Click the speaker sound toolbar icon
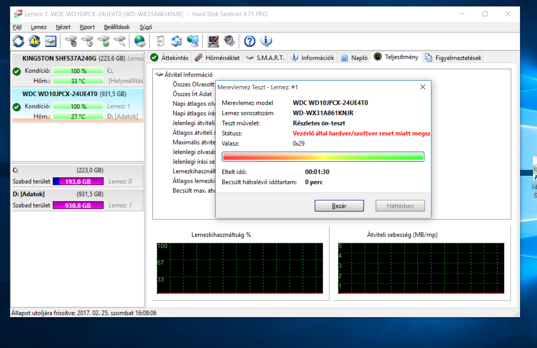The height and width of the screenshot is (348, 537). [x=230, y=41]
